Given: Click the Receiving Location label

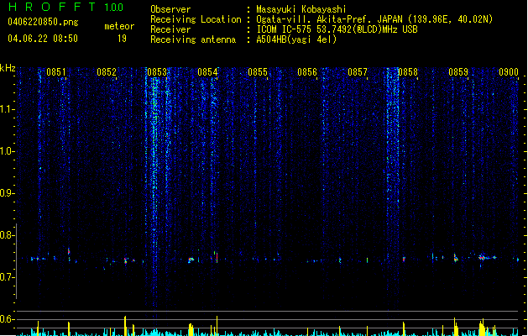Looking at the screenshot, I should 196,19.
